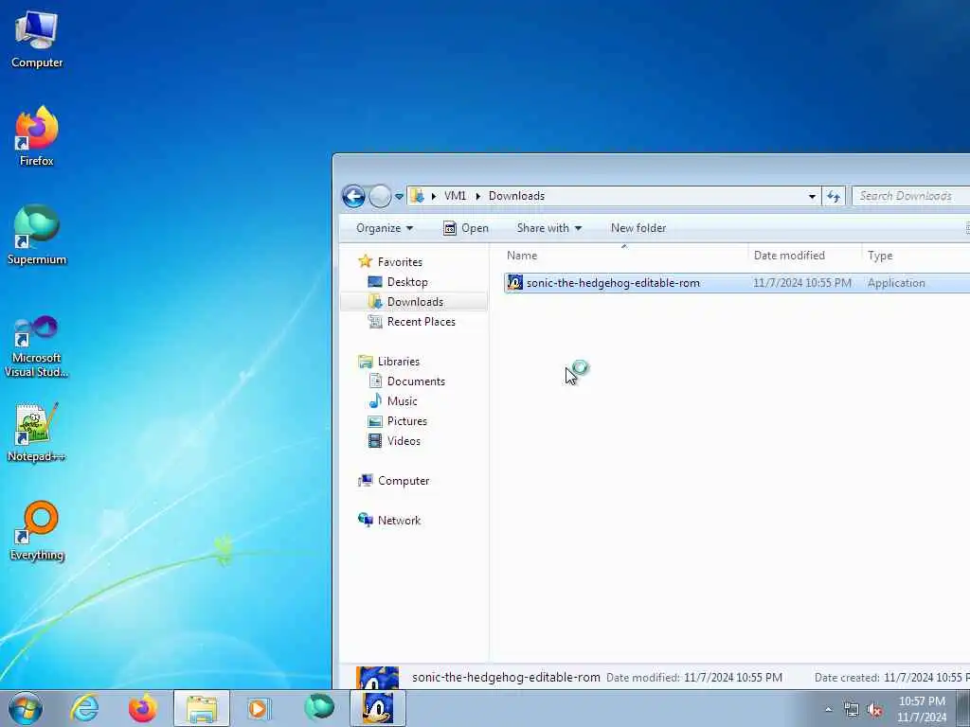The width and height of the screenshot is (970, 727).
Task: Click the Windows Start orb
Action: [x=26, y=708]
